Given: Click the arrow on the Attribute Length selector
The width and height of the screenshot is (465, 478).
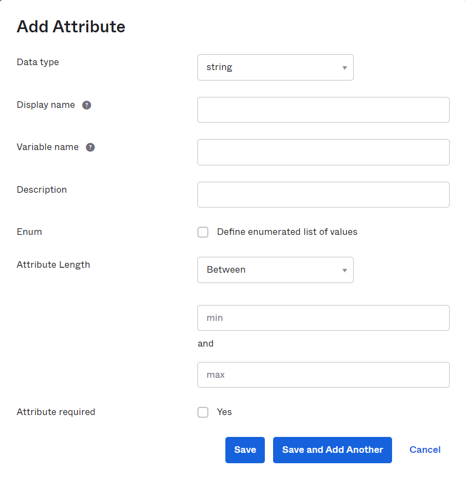Looking at the screenshot, I should (x=344, y=270).
